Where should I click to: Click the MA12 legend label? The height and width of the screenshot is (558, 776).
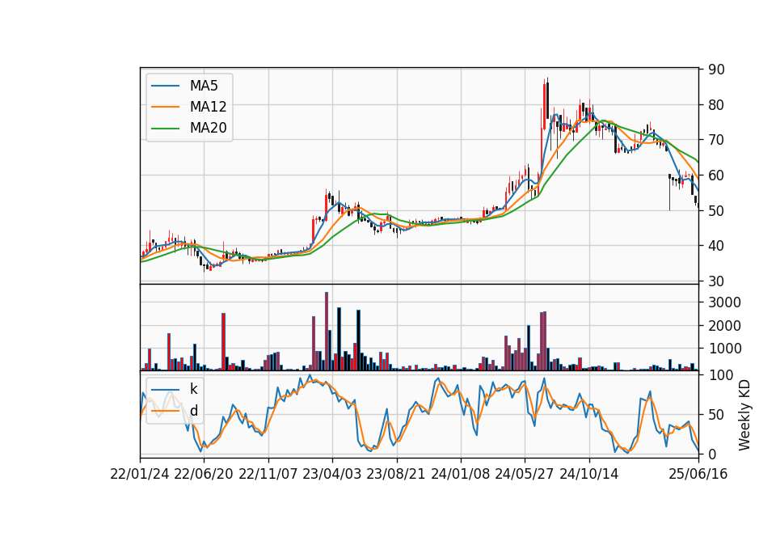tap(208, 107)
